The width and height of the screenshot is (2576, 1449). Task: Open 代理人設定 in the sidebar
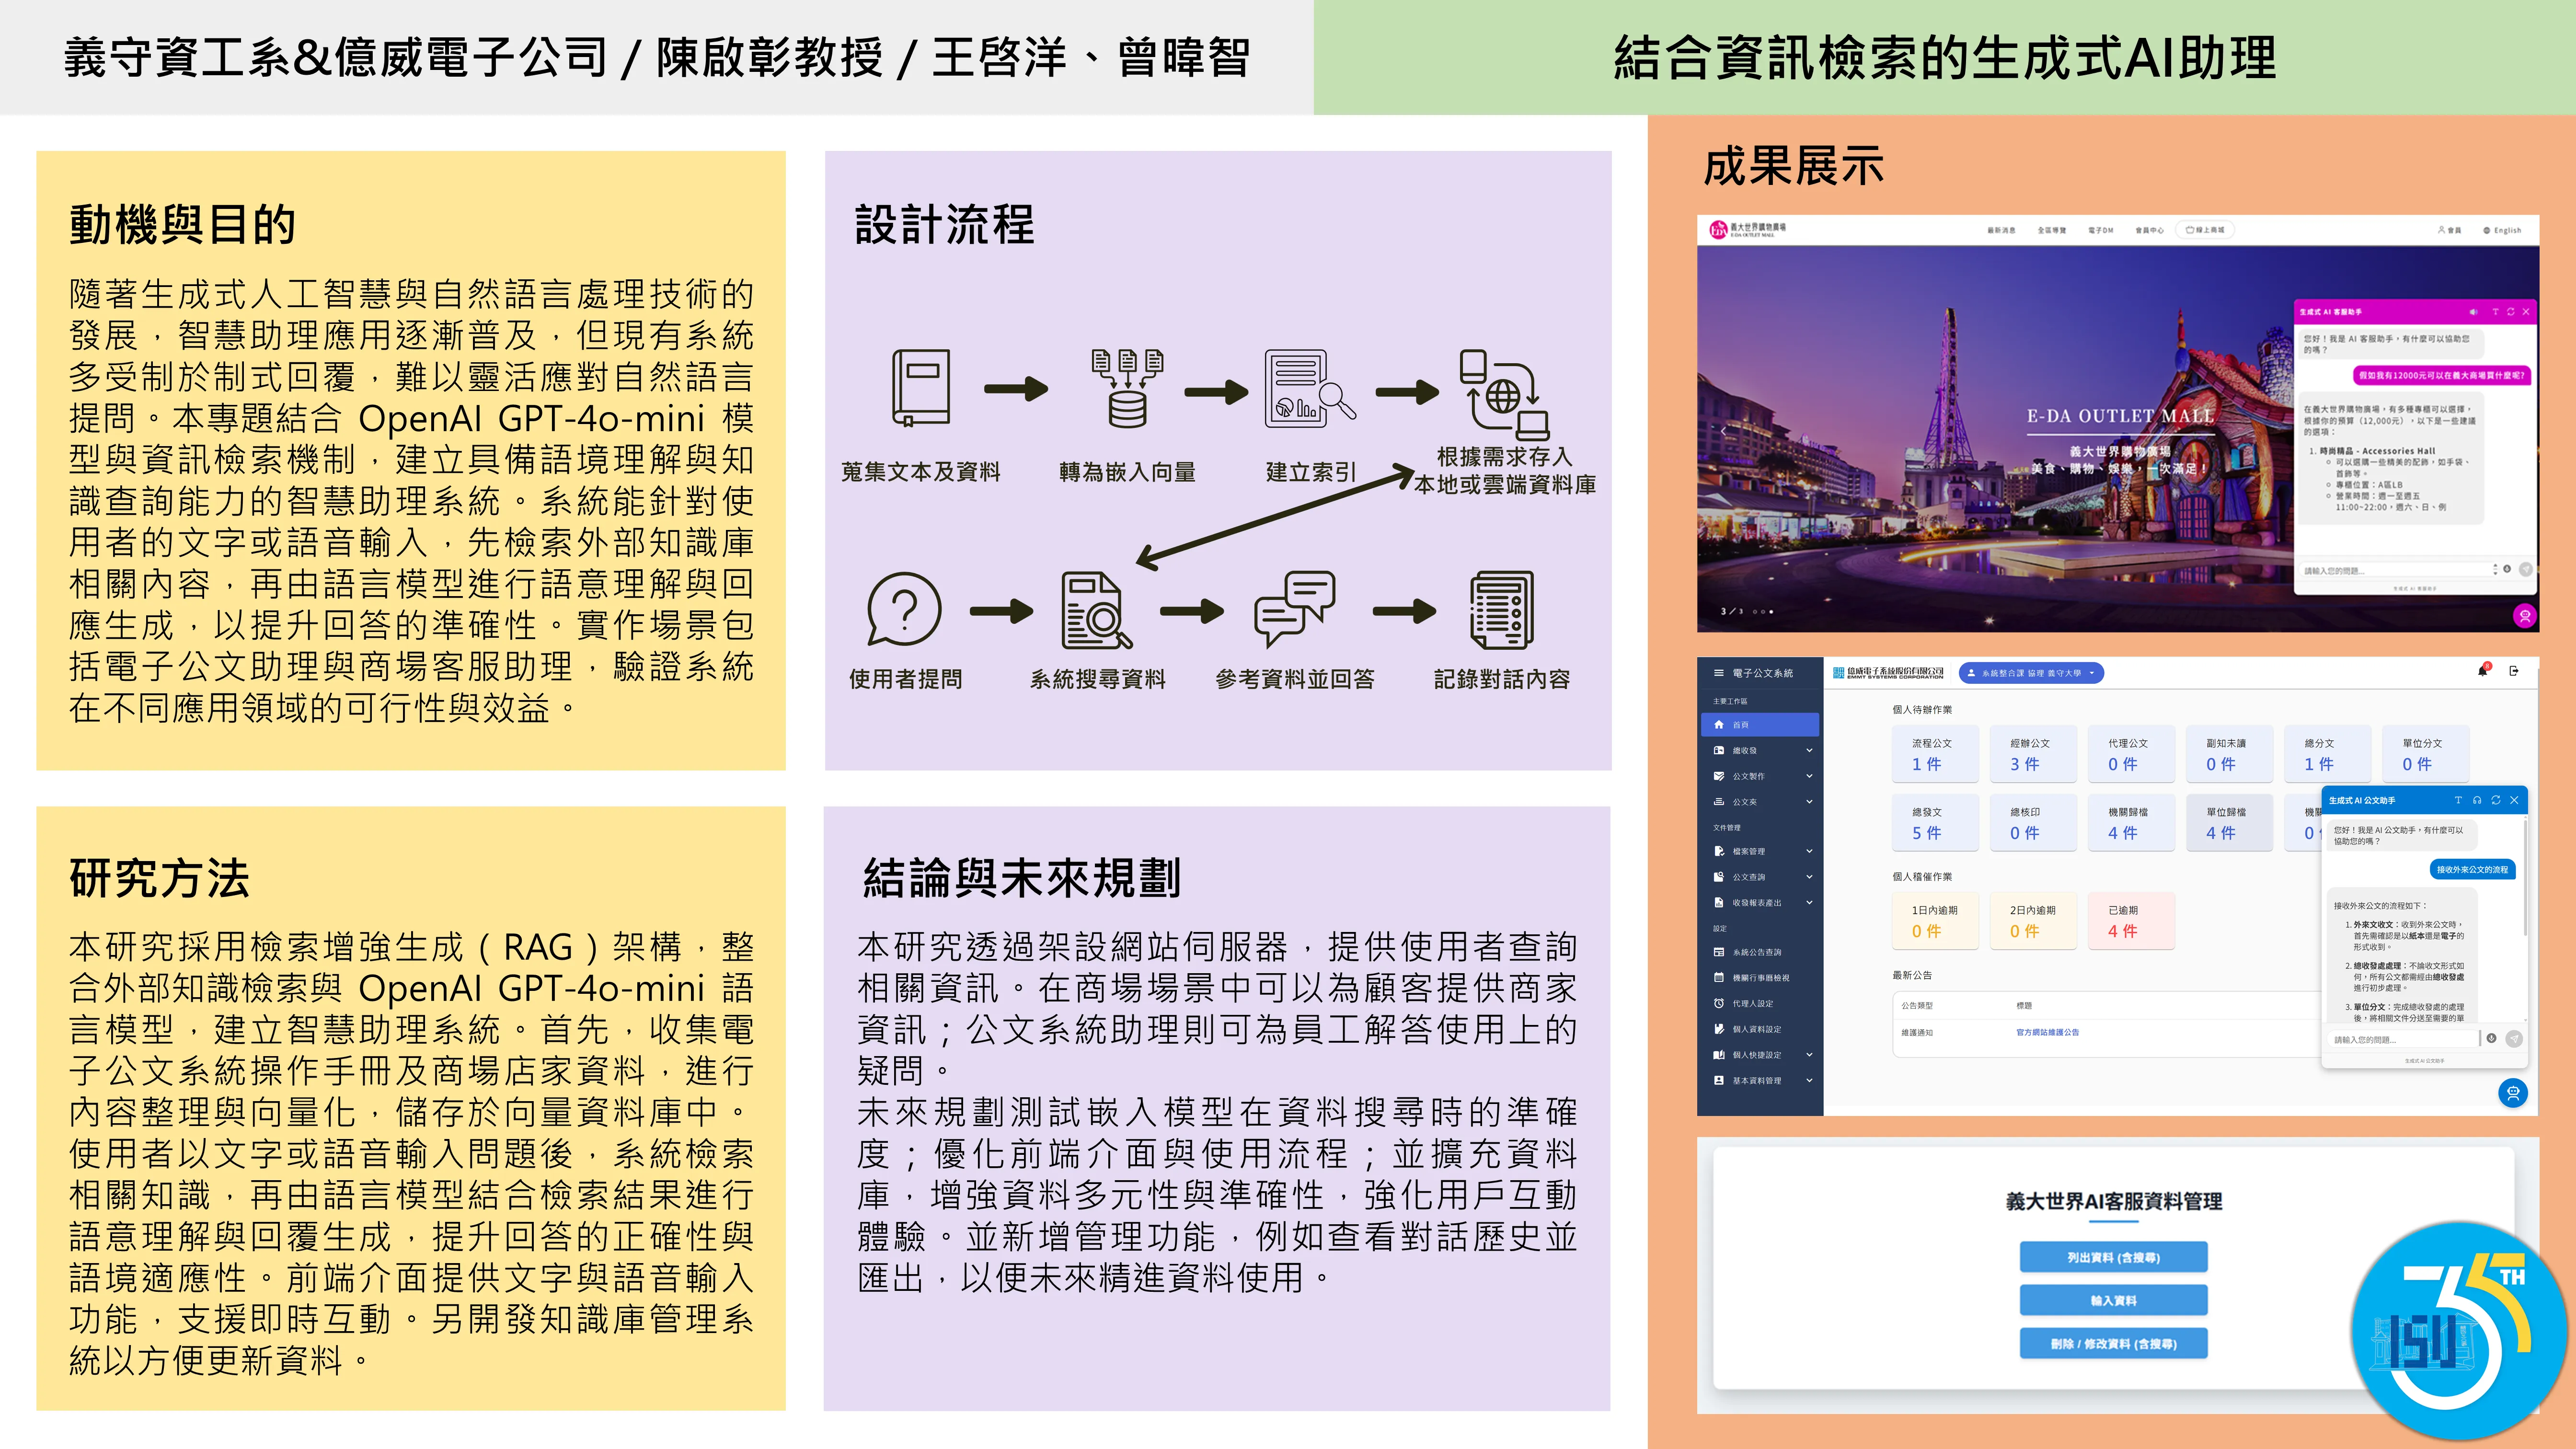(1761, 1004)
